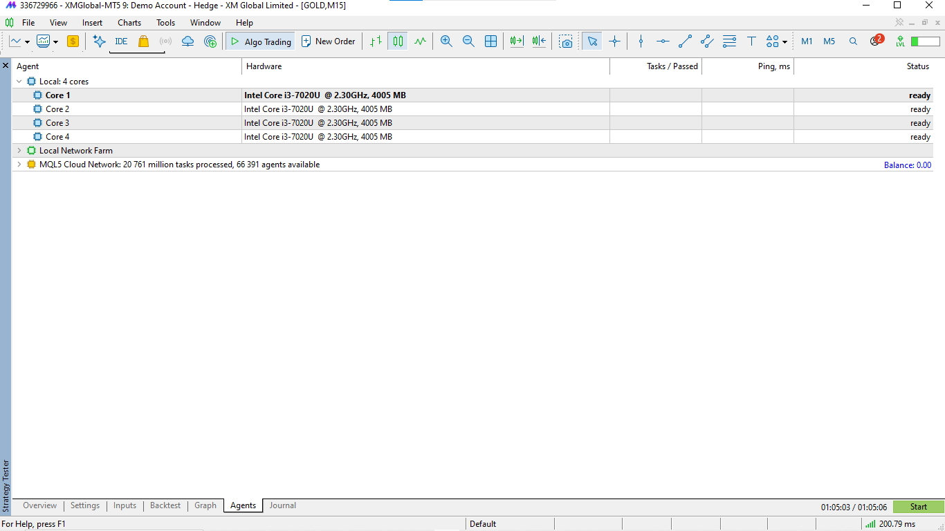Open the Market shopping bag icon
Image resolution: width=945 pixels, height=531 pixels.
[143, 41]
